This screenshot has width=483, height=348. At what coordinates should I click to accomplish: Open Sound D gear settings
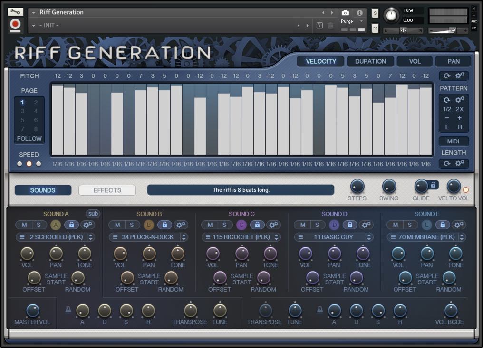pos(366,225)
